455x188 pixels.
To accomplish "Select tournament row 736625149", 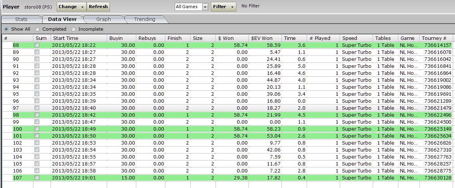I will pos(438,129).
